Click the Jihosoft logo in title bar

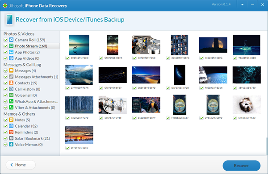point(5,6)
